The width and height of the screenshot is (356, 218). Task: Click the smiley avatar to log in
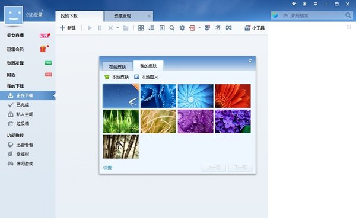(14, 15)
